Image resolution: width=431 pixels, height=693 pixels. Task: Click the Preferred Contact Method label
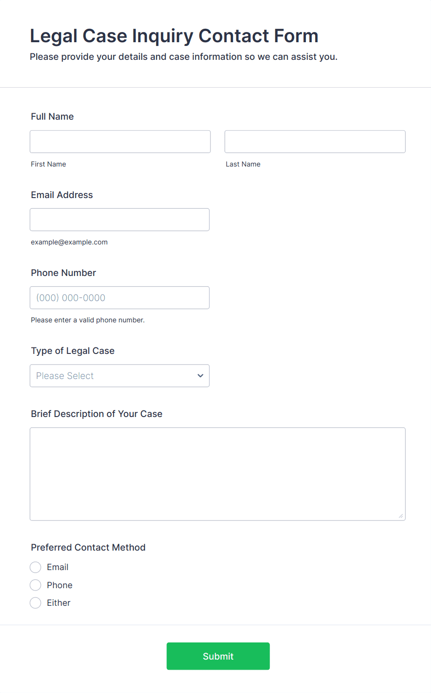(88, 547)
